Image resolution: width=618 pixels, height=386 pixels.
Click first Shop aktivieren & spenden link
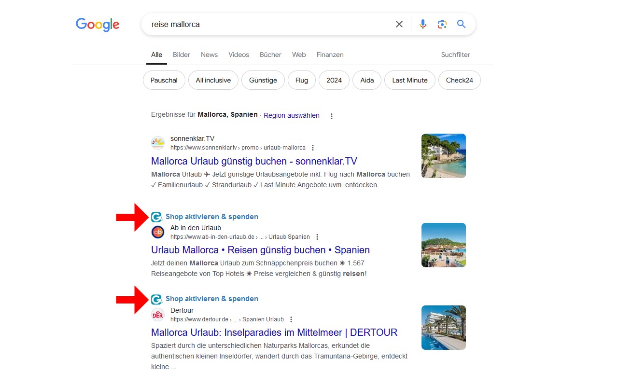(211, 217)
